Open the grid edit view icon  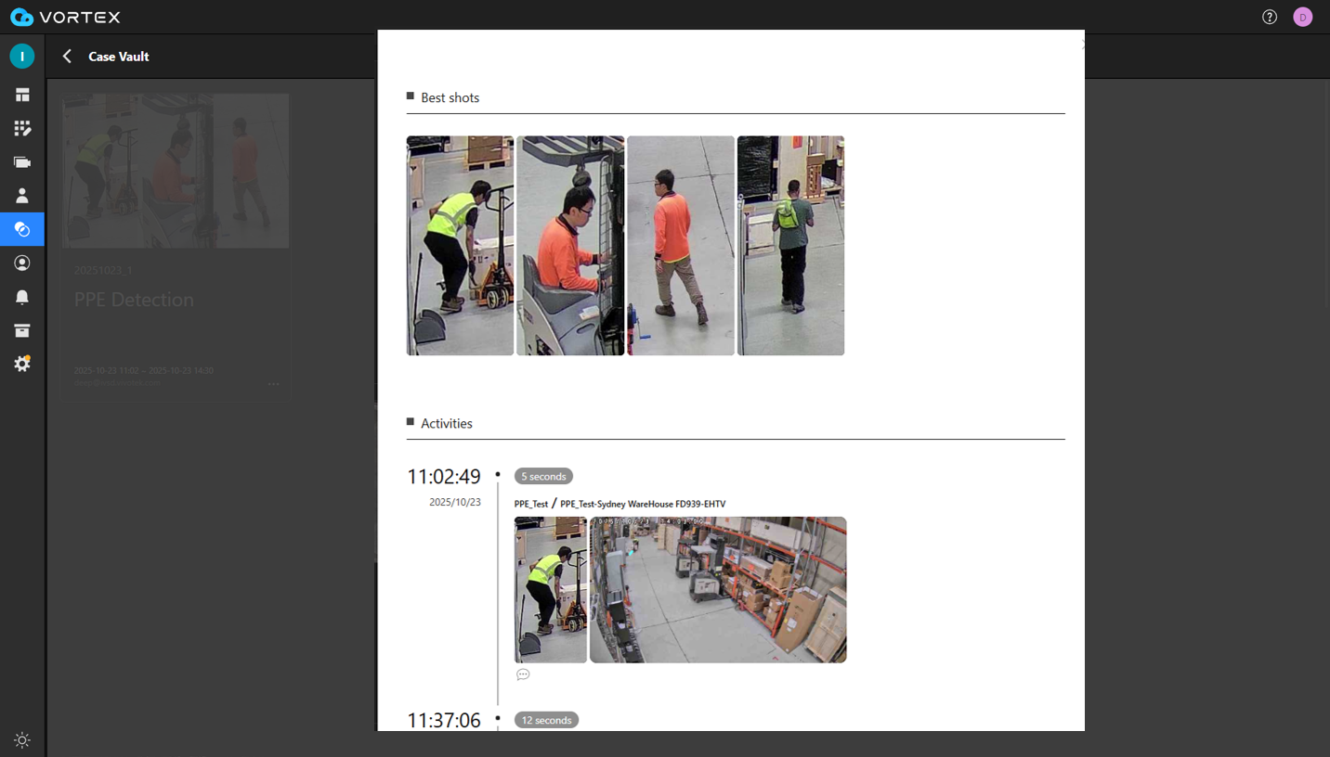pyautogui.click(x=22, y=129)
